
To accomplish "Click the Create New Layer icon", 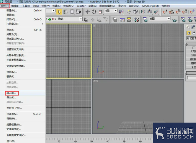I will click(x=86, y=20).
